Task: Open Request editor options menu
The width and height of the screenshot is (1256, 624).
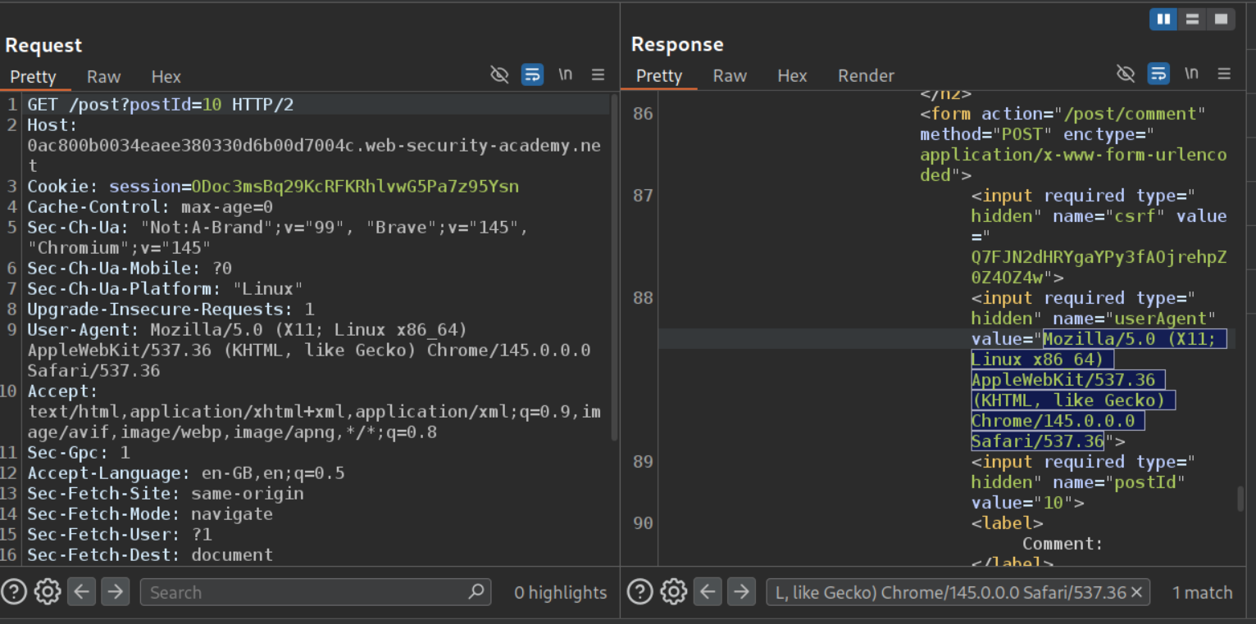Action: [598, 75]
